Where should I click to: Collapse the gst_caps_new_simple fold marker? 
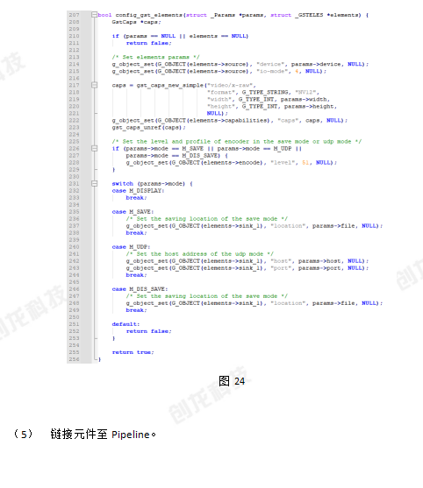95,85
